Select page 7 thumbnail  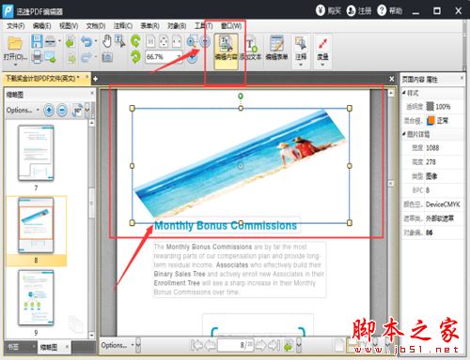pos(36,153)
